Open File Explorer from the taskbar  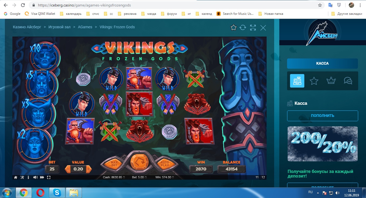pyautogui.click(x=74, y=193)
